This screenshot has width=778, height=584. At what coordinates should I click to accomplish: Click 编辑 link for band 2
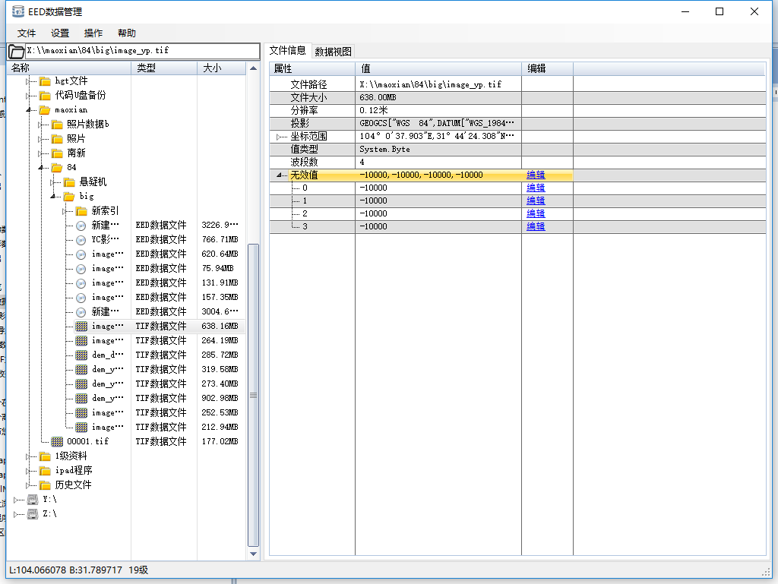pos(536,213)
